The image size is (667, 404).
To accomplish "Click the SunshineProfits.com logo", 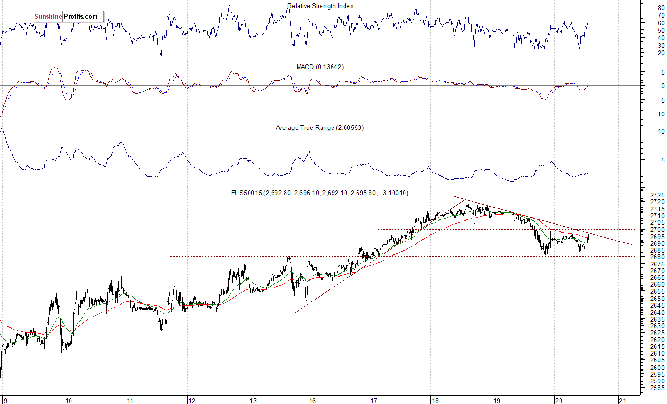I will [68, 17].
